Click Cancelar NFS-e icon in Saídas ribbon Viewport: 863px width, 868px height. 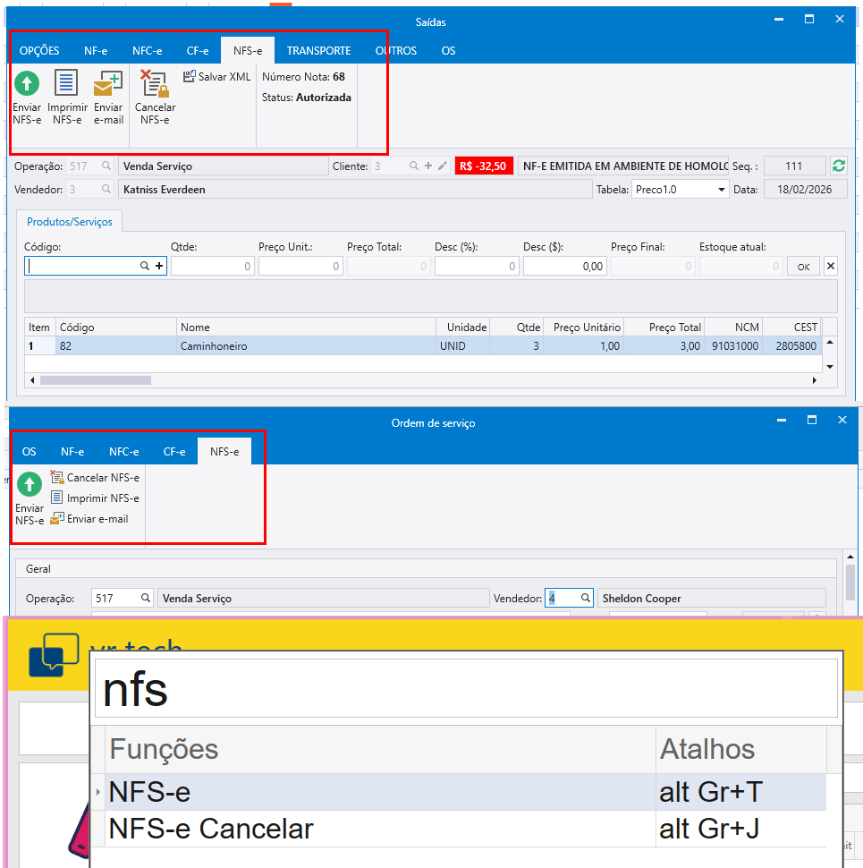point(155,85)
